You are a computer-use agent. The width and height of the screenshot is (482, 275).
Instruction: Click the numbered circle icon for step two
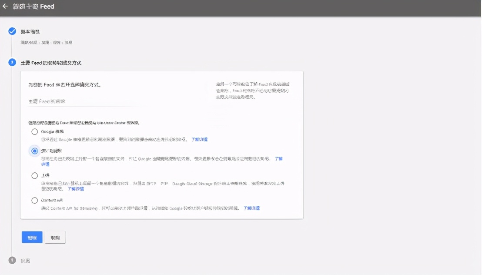(11, 63)
